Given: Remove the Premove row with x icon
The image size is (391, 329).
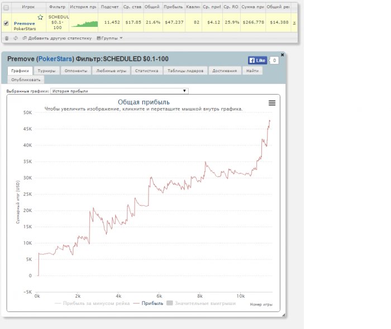Looking at the screenshot, I should 294,23.
